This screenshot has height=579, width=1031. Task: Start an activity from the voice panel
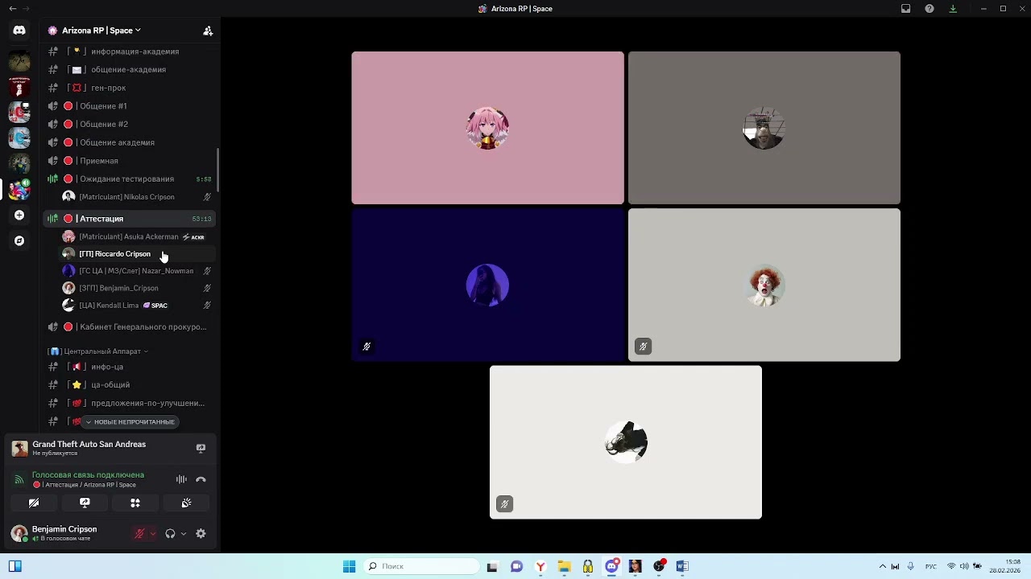click(x=135, y=503)
